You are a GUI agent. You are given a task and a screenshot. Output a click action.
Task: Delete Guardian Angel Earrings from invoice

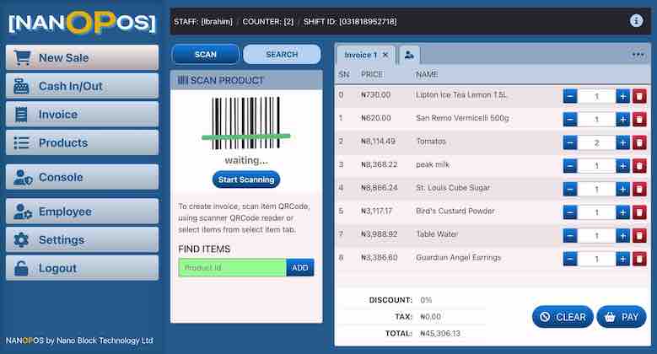pos(639,259)
